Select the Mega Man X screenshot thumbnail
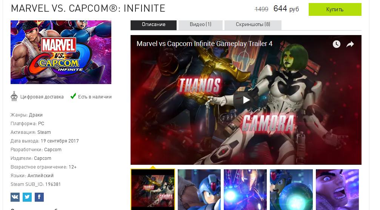The image size is (380, 210). 199,189
